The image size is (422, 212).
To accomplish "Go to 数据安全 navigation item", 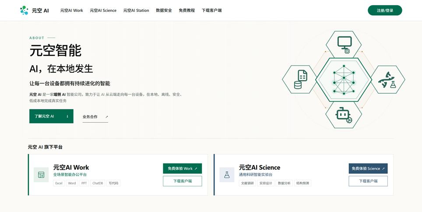I will point(164,11).
